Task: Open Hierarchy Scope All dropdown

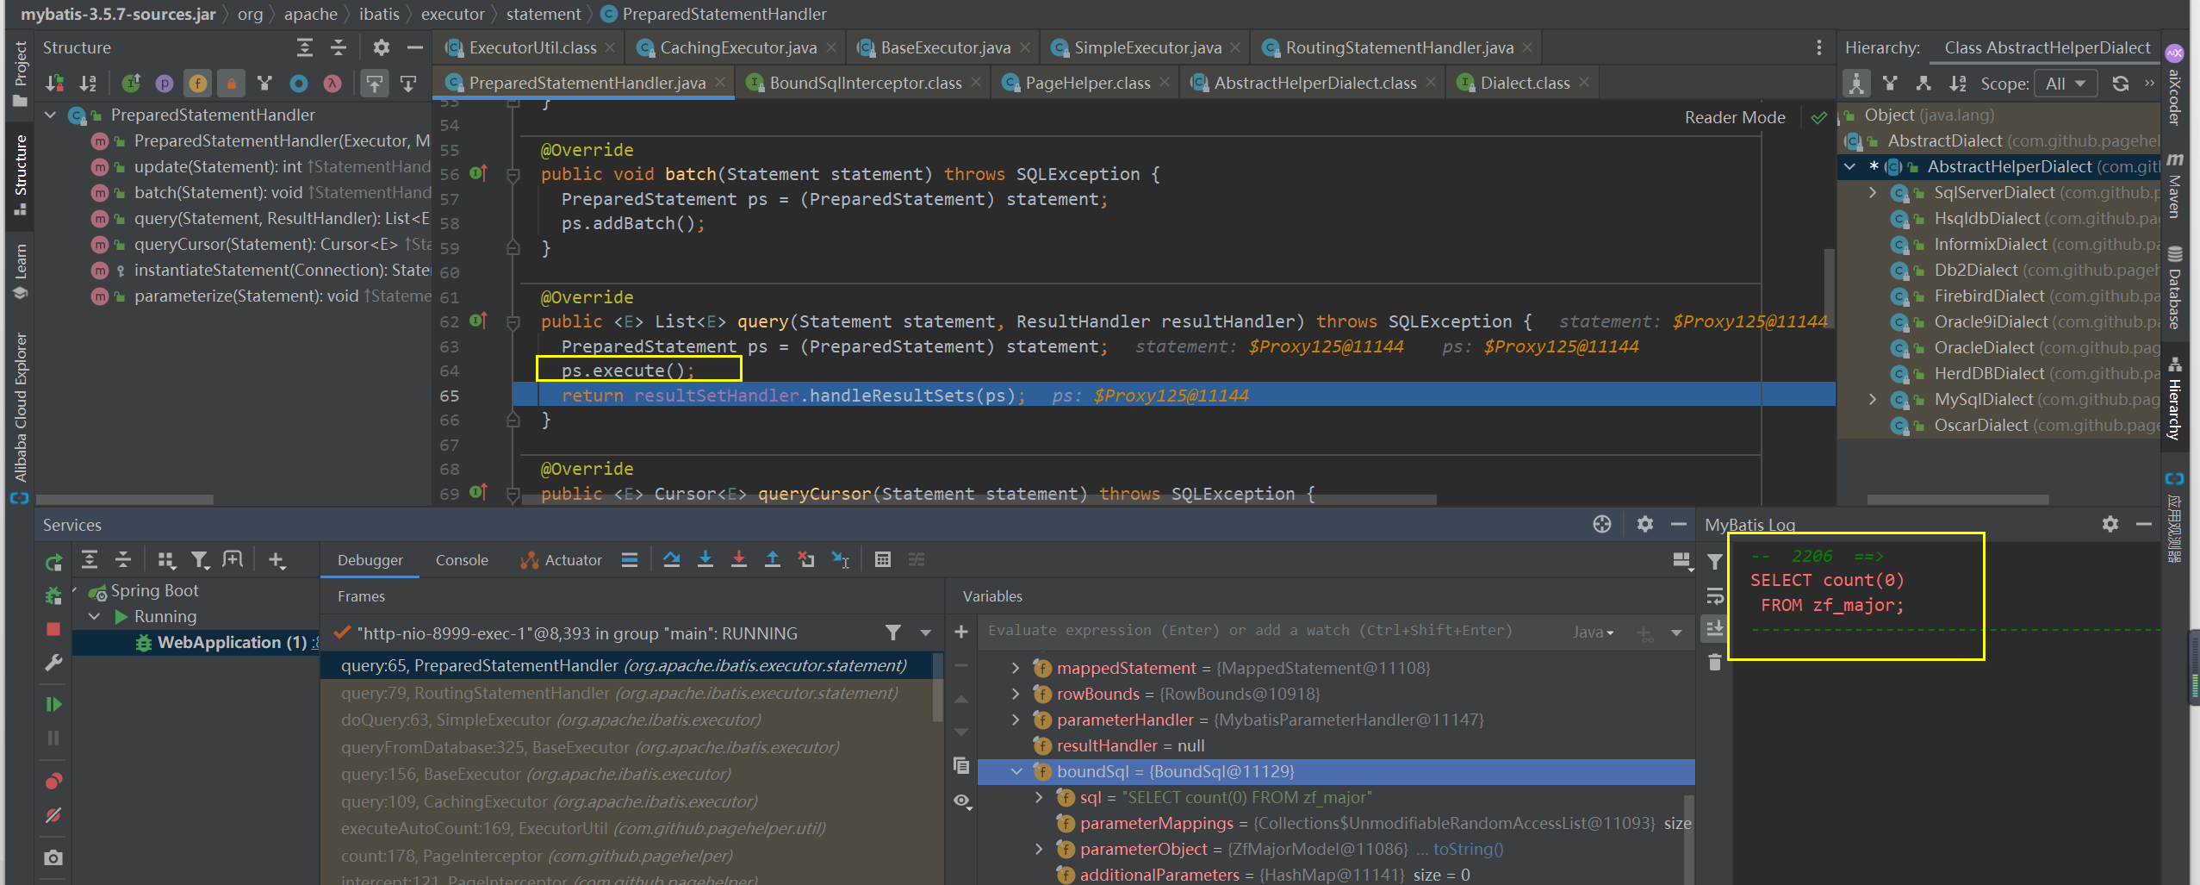Action: (x=2065, y=84)
